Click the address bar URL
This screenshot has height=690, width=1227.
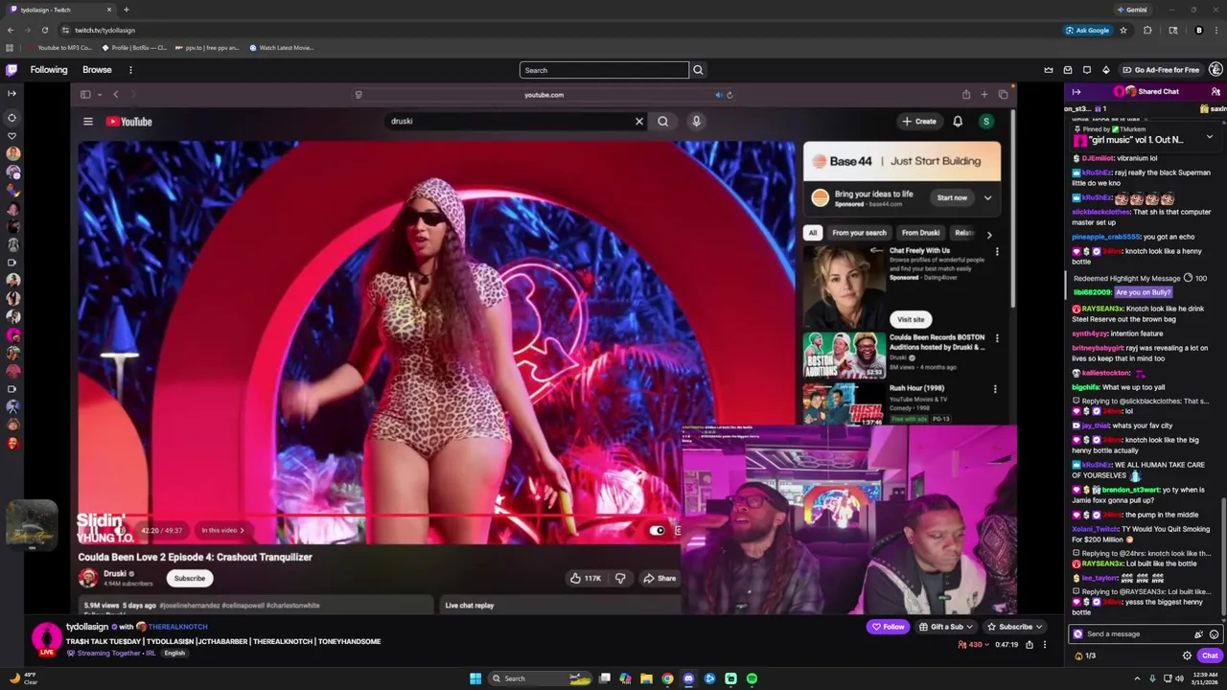[104, 30]
